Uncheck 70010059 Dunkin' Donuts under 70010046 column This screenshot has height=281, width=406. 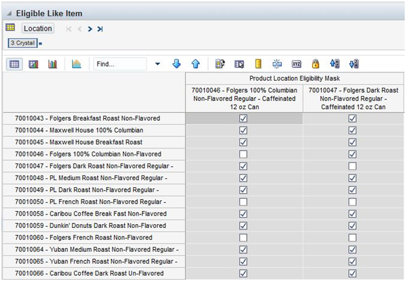(243, 225)
